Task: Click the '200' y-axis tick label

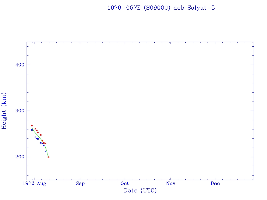Action: point(20,157)
